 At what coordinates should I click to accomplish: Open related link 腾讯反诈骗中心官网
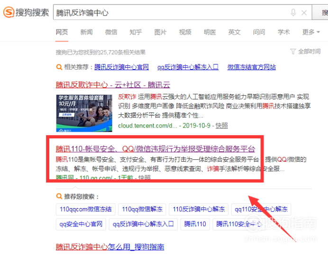121,67
